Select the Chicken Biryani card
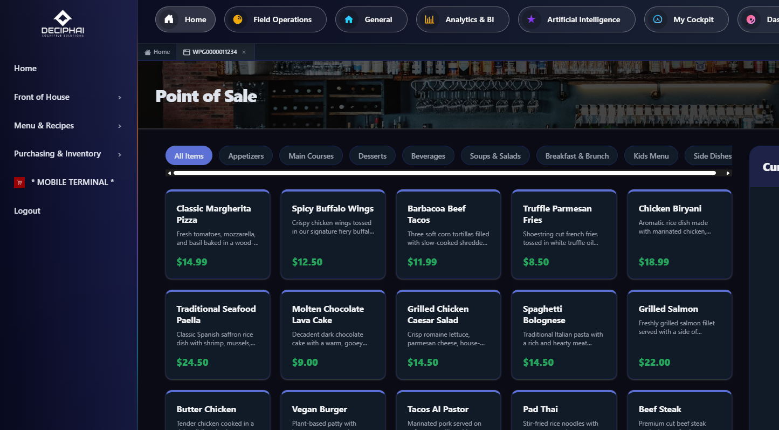The width and height of the screenshot is (779, 430). (680, 235)
